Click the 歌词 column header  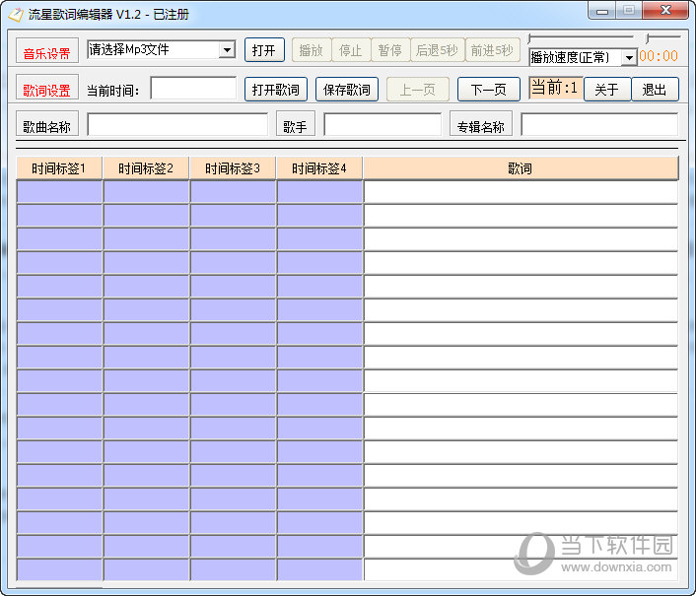pos(521,168)
